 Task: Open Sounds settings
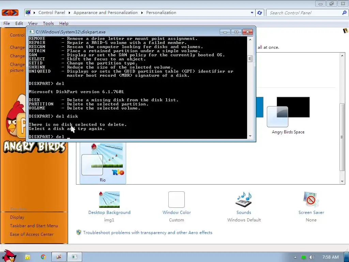pos(244,206)
